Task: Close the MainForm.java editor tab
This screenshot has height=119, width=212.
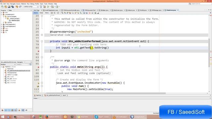Action: (x=178, y=10)
